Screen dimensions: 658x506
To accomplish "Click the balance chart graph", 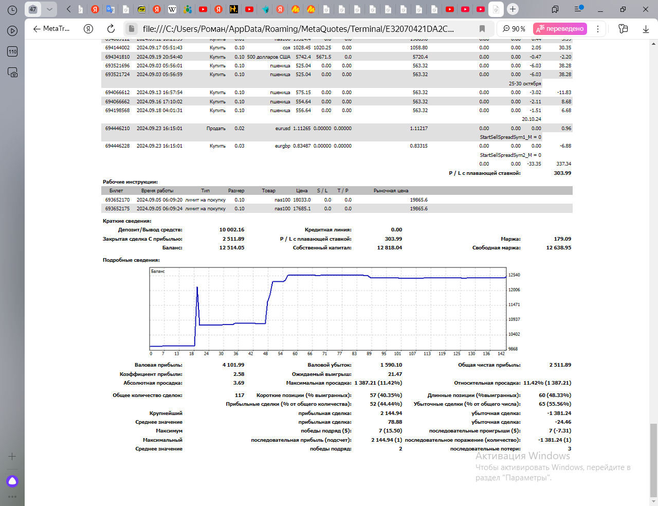I will point(328,309).
